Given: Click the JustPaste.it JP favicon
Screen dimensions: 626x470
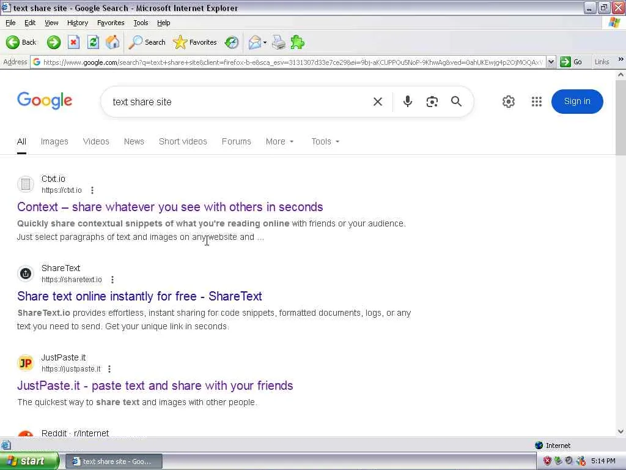Looking at the screenshot, I should pos(26,363).
